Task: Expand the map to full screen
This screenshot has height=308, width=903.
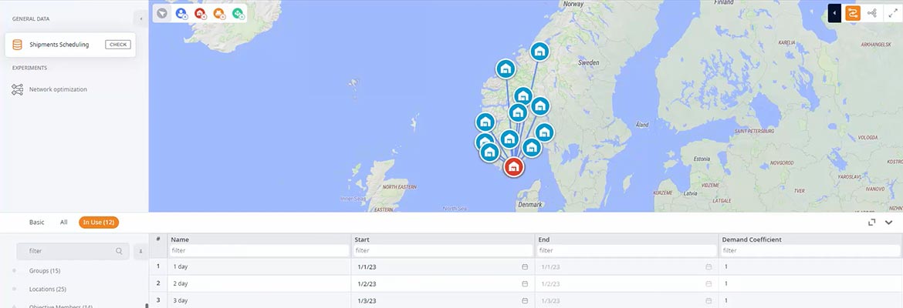Action: coord(893,13)
